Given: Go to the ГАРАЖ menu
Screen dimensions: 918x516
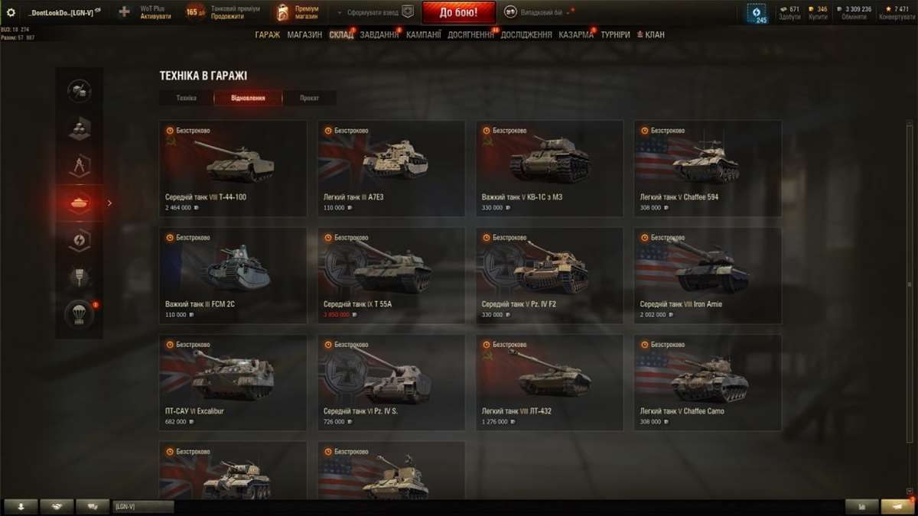Looking at the screenshot, I should click(268, 34).
